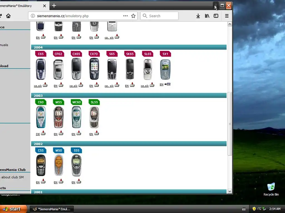Open the Firefox hamburger menu
The image size is (285, 213).
click(227, 16)
